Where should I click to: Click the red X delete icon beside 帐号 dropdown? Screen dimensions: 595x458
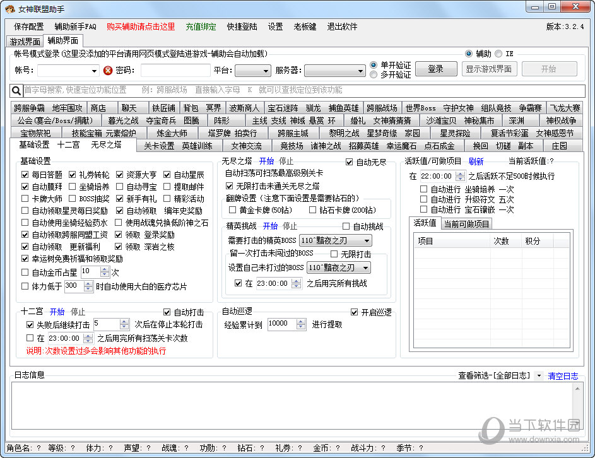click(107, 71)
